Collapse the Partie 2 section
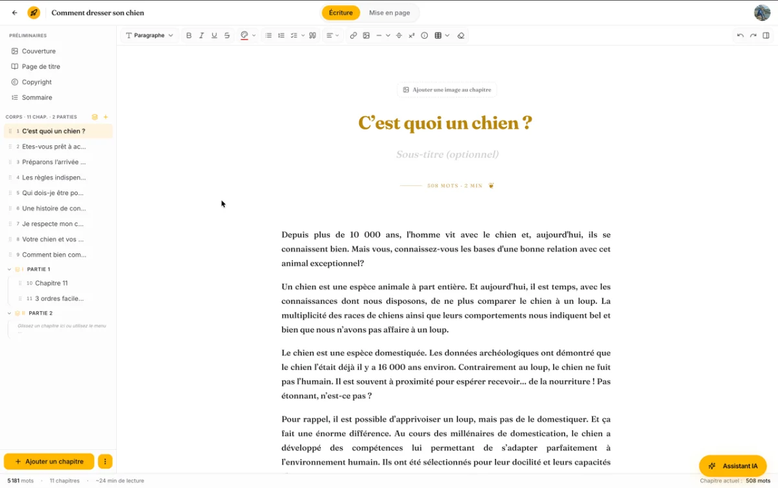Viewport: 778px width, 488px height. 9,313
